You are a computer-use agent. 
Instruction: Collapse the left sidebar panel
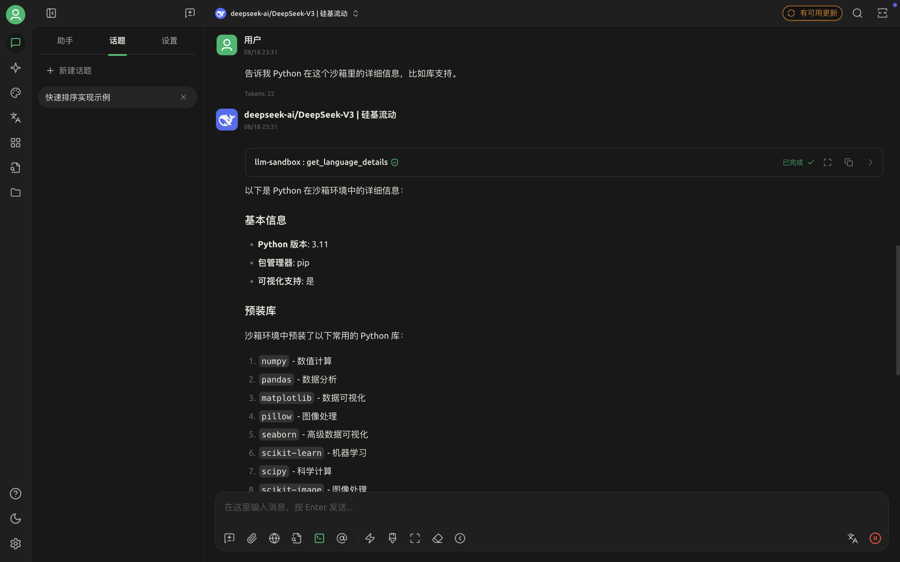(51, 13)
